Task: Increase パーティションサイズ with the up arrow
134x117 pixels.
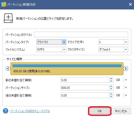Action: click(111, 86)
